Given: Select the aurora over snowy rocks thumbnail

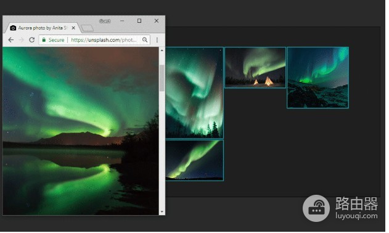Looking at the screenshot, I should (318, 78).
